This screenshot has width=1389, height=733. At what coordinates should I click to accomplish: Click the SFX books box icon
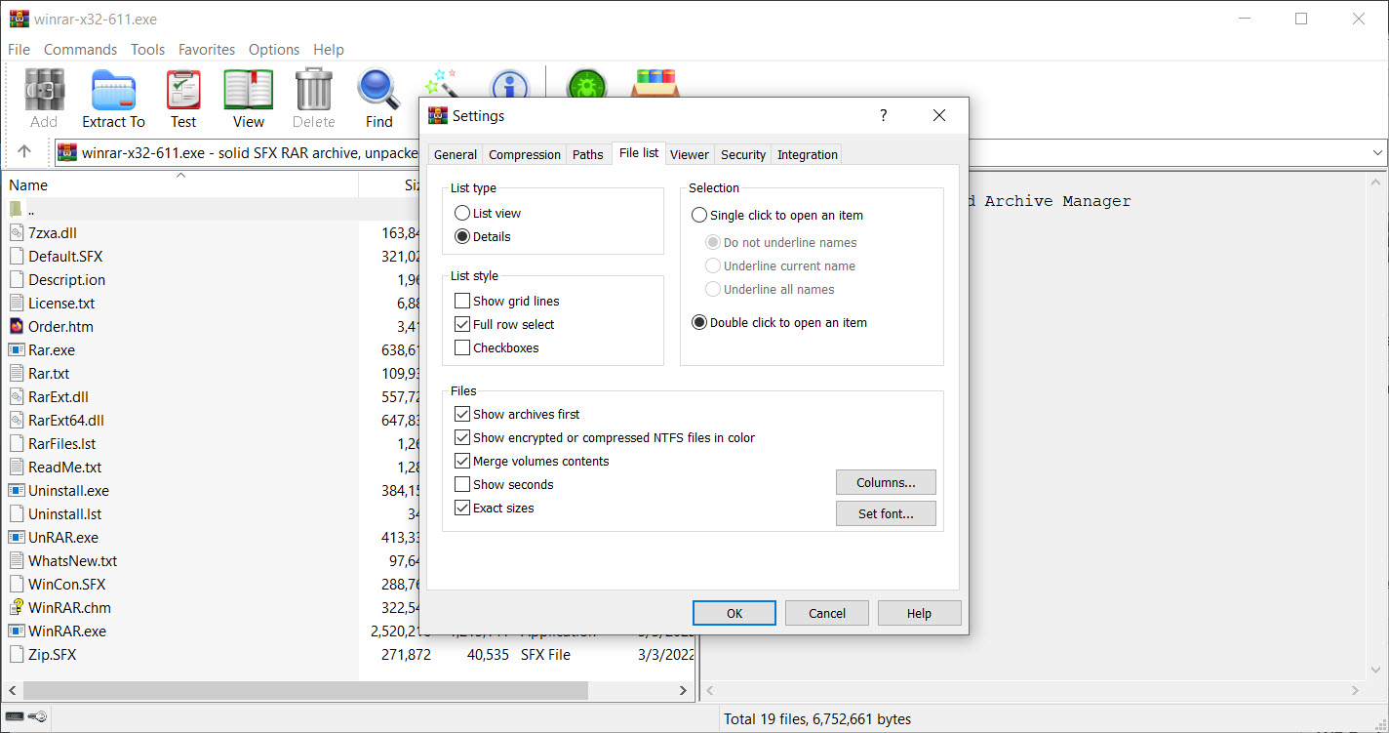pyautogui.click(x=655, y=84)
